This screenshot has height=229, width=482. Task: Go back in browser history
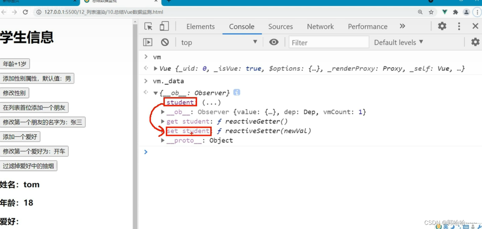(x=4, y=12)
